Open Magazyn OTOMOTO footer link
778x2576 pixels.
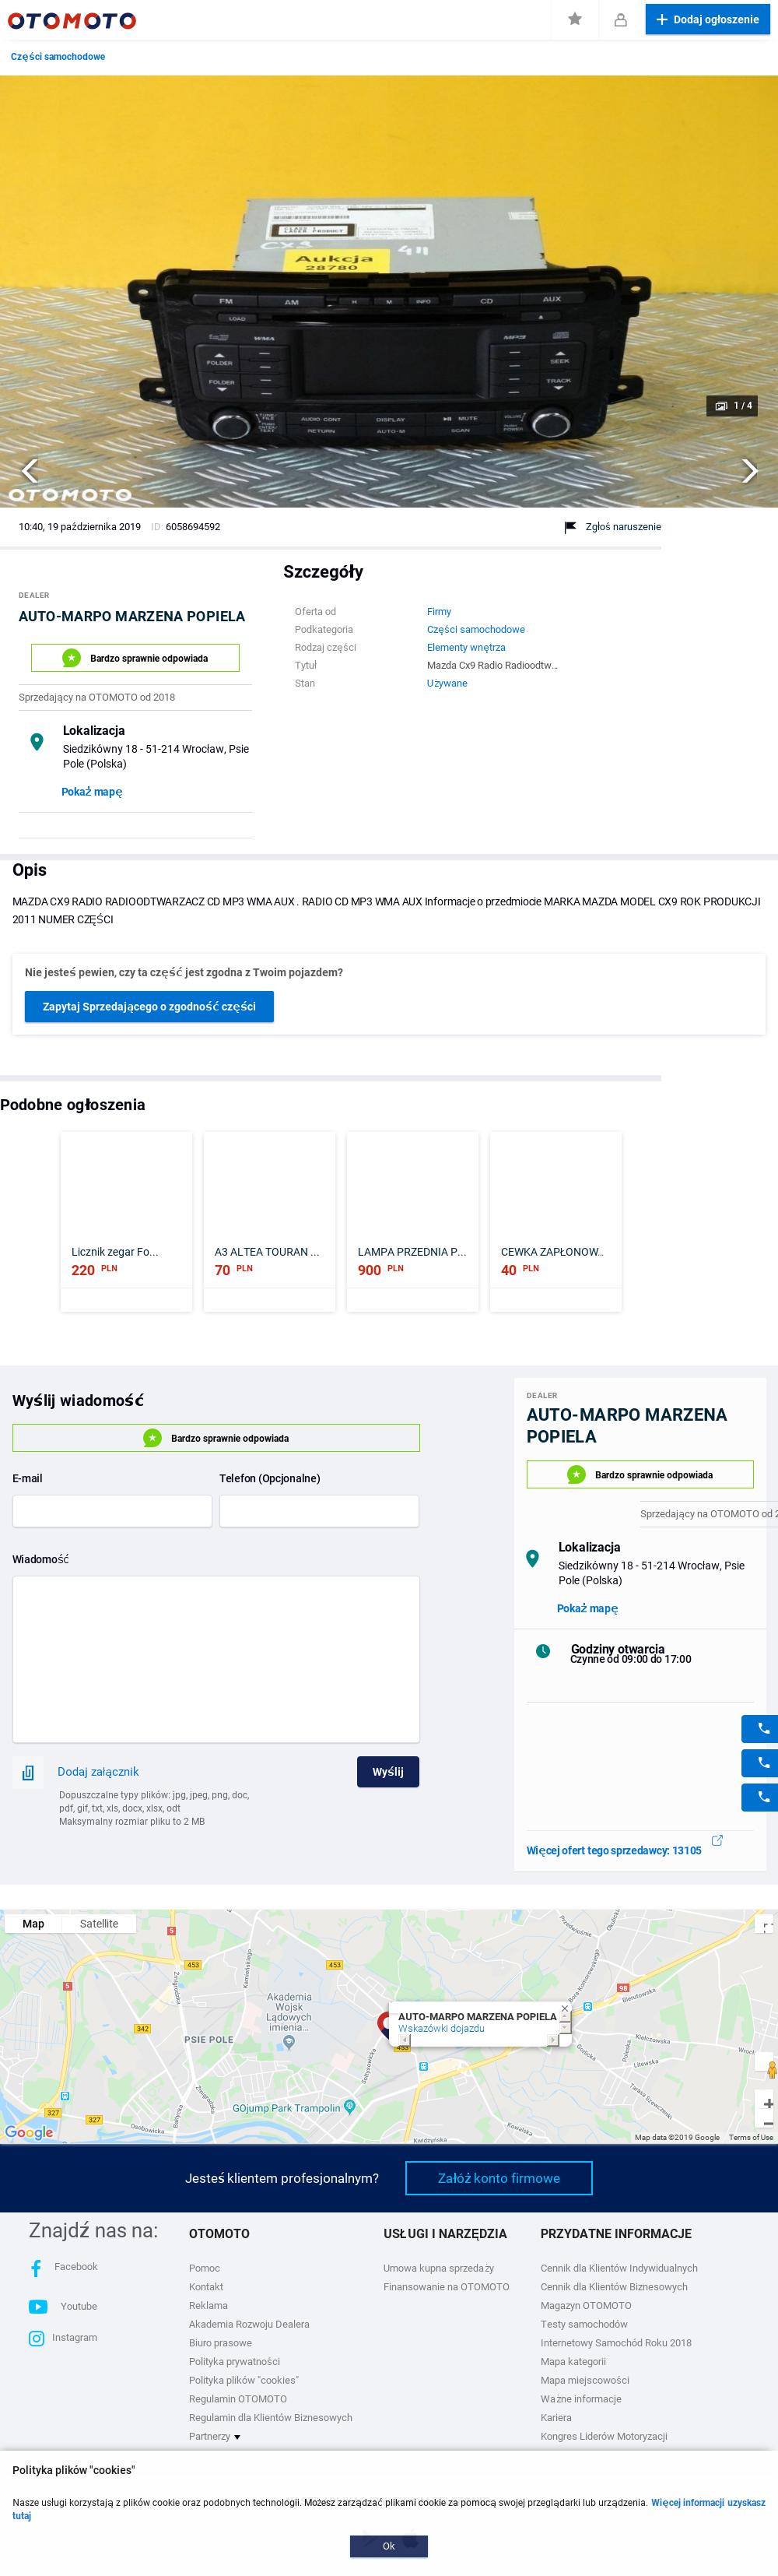tap(586, 2306)
